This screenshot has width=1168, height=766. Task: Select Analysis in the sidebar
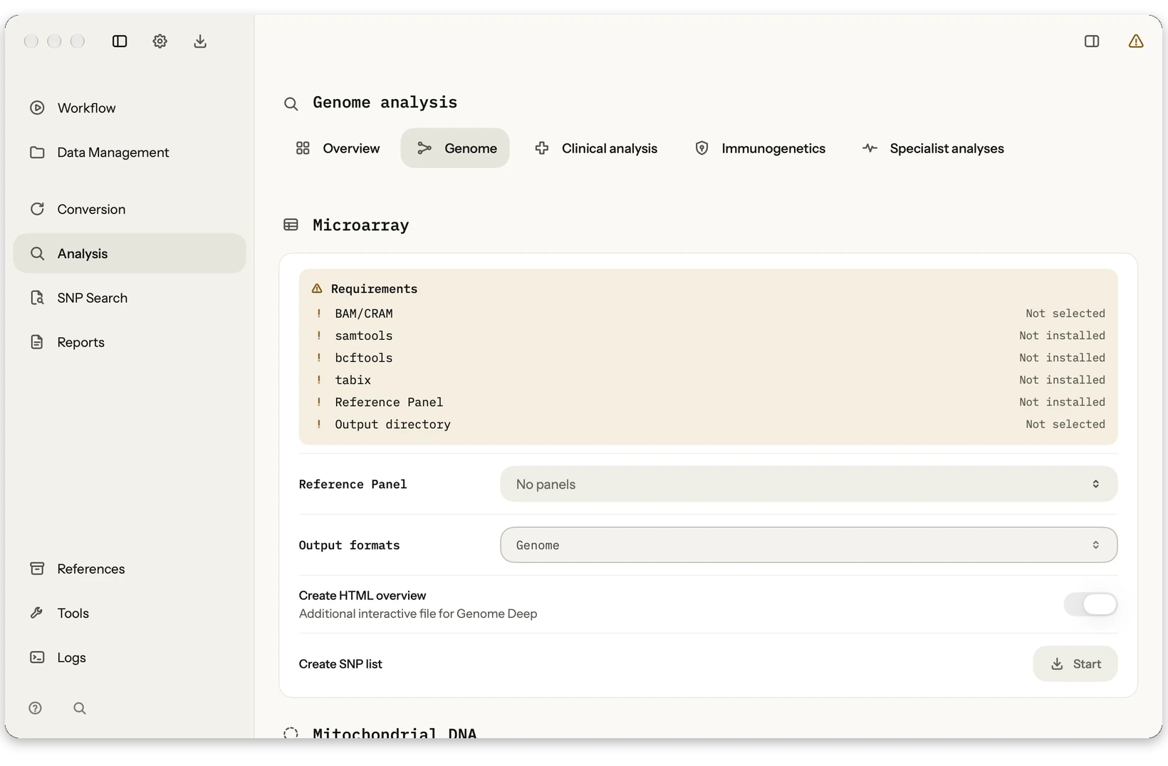[x=130, y=254]
